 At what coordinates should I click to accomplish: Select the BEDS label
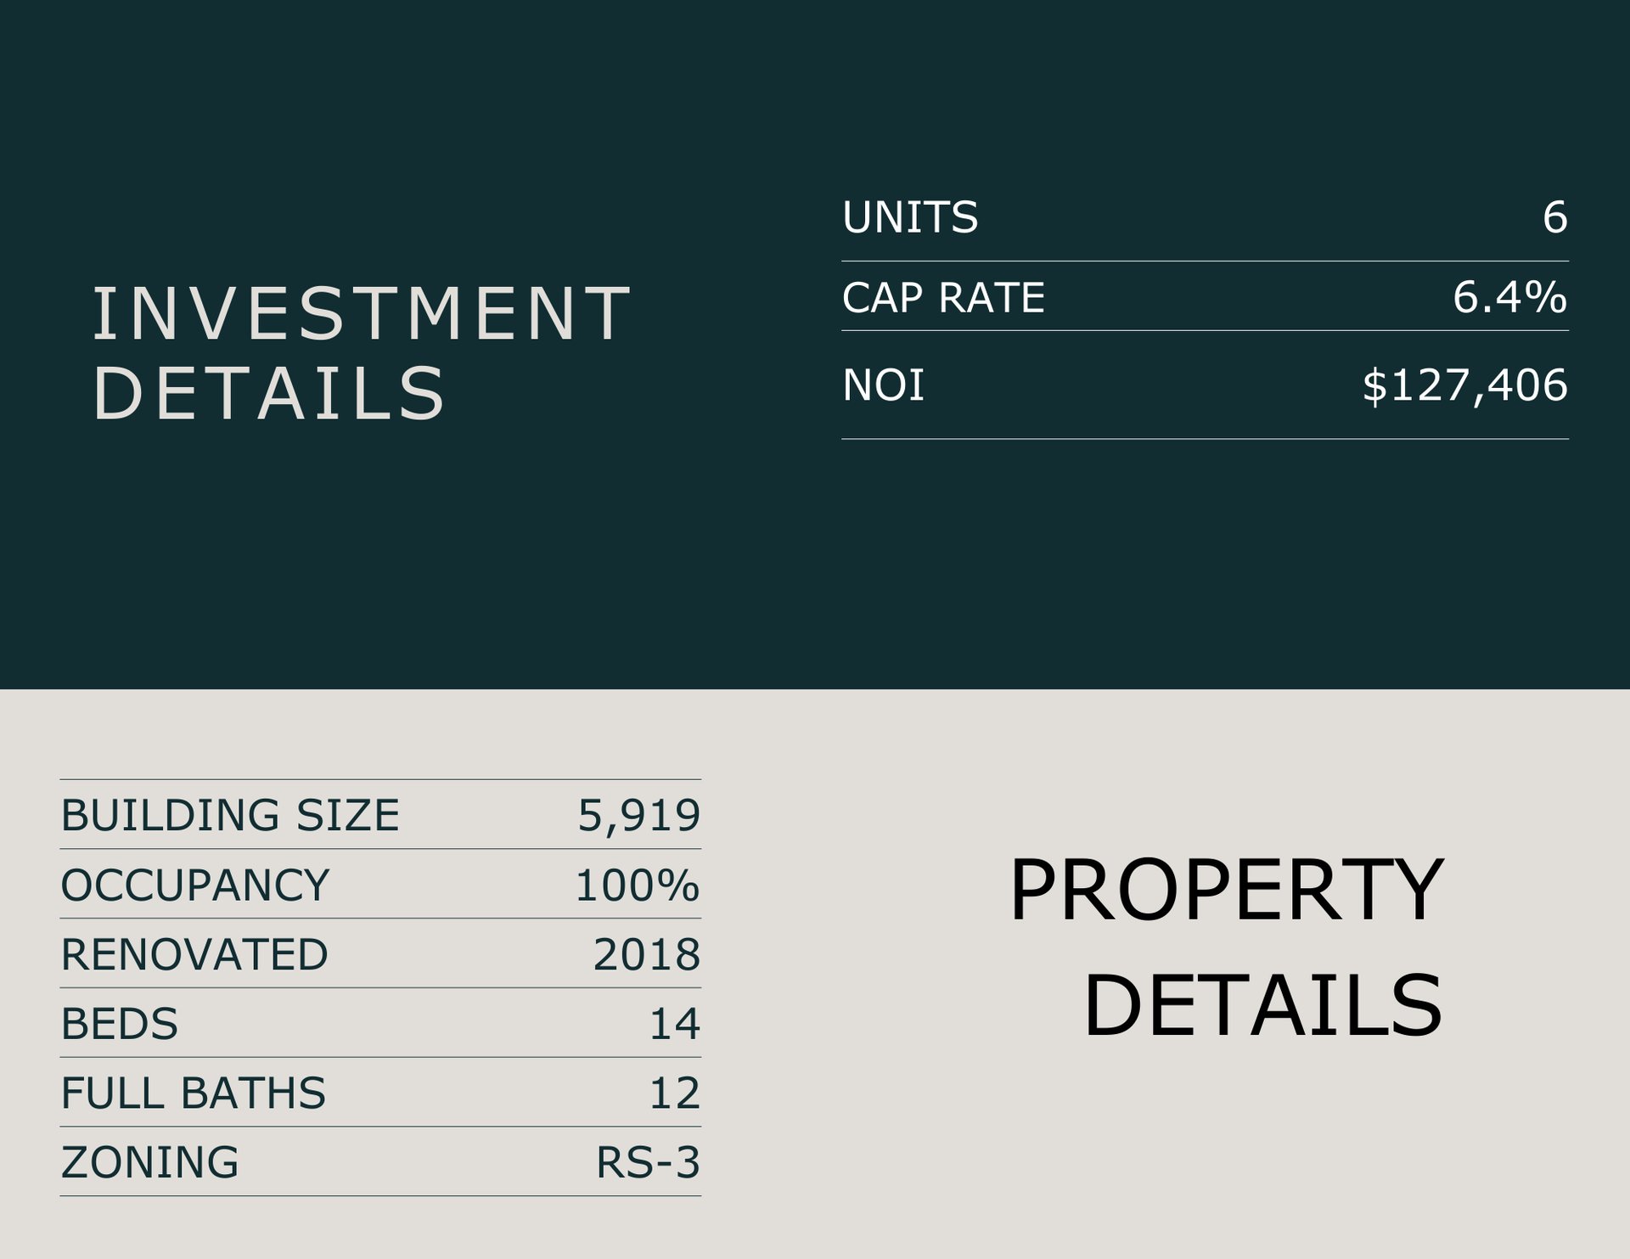(x=120, y=1024)
